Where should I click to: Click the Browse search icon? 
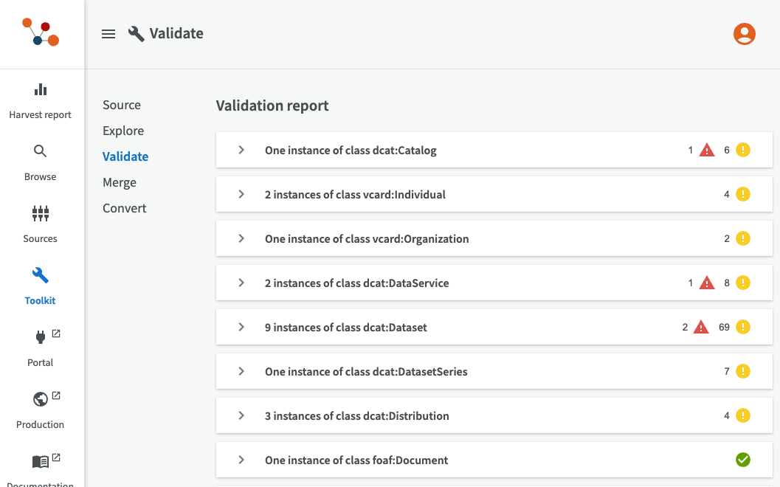tap(41, 152)
